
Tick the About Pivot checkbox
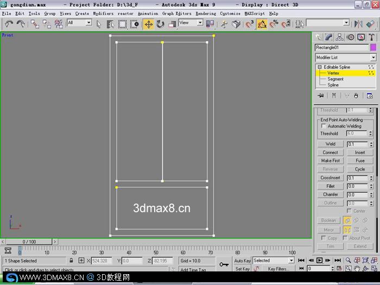tap(345, 238)
